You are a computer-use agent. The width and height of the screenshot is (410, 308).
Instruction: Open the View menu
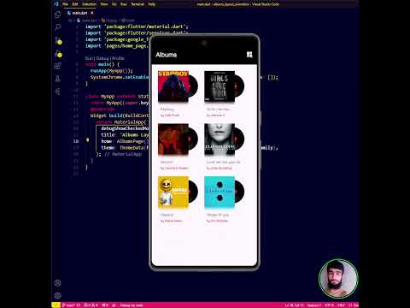[104, 4]
